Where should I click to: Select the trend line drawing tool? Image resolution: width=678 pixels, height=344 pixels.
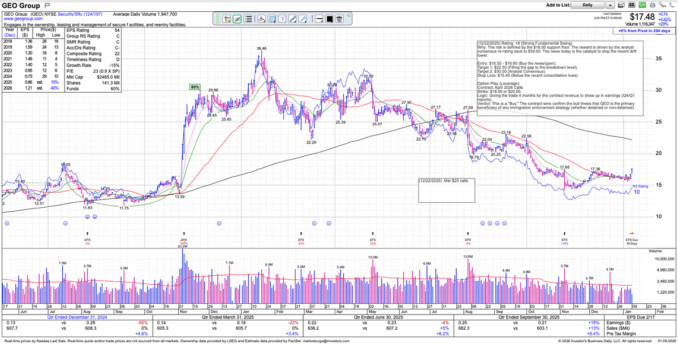[293, 19]
